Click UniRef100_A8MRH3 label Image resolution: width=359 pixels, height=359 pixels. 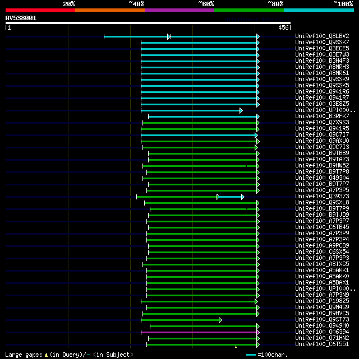[322, 67]
